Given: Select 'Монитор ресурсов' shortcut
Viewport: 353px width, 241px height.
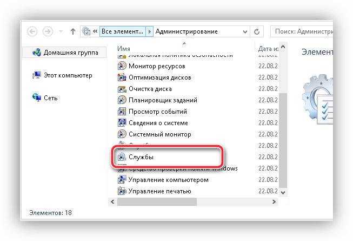Looking at the screenshot, I should 157,66.
